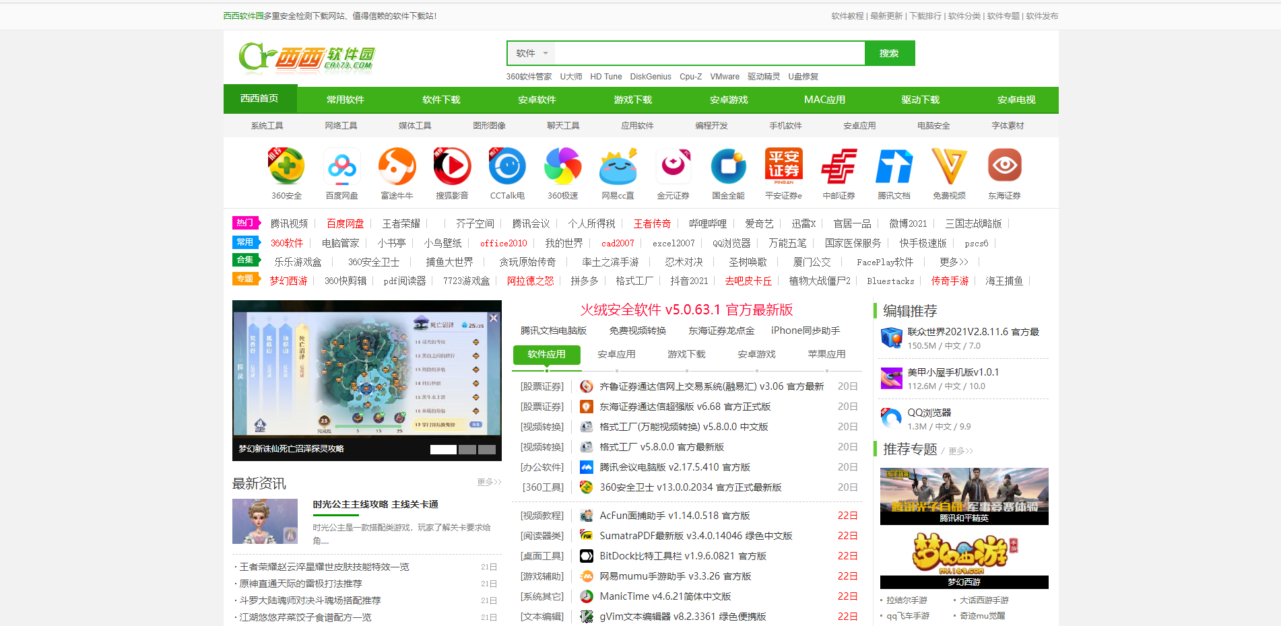Open the 360安全 app icon

click(x=286, y=166)
